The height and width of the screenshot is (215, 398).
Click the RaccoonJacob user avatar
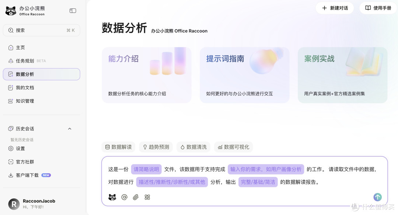(x=14, y=204)
